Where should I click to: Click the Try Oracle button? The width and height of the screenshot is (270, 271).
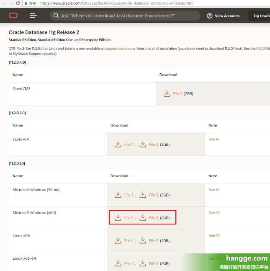(x=261, y=16)
